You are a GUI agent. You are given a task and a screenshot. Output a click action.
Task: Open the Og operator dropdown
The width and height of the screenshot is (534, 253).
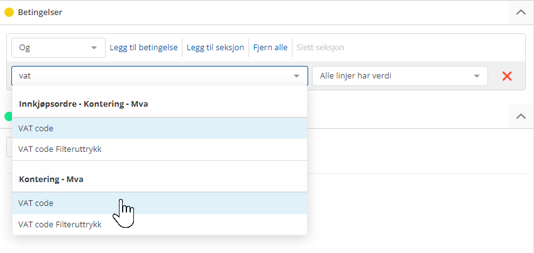(x=58, y=48)
